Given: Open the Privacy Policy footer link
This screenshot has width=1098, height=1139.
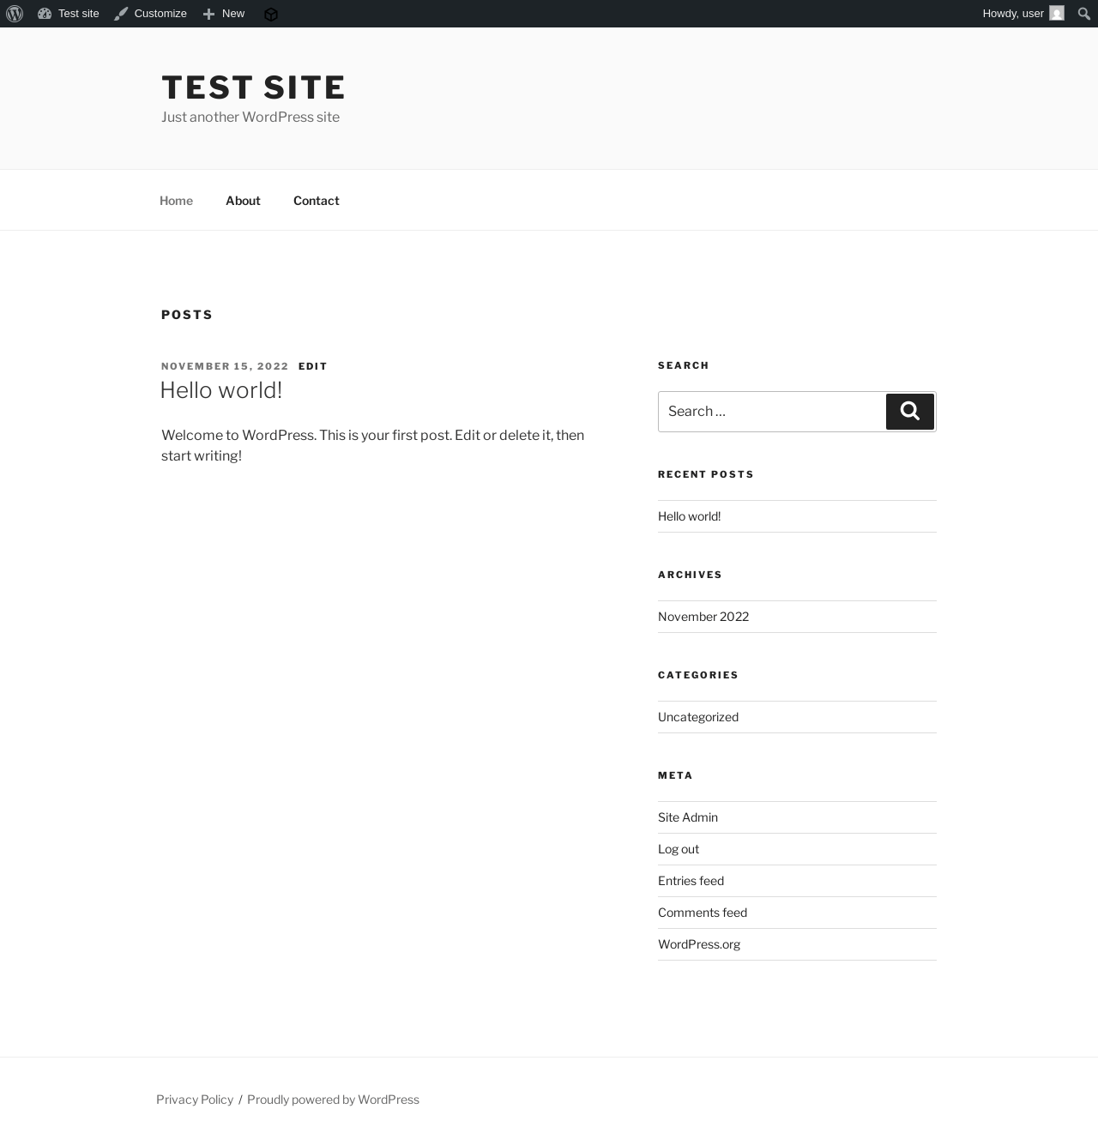Looking at the screenshot, I should [x=195, y=1100].
